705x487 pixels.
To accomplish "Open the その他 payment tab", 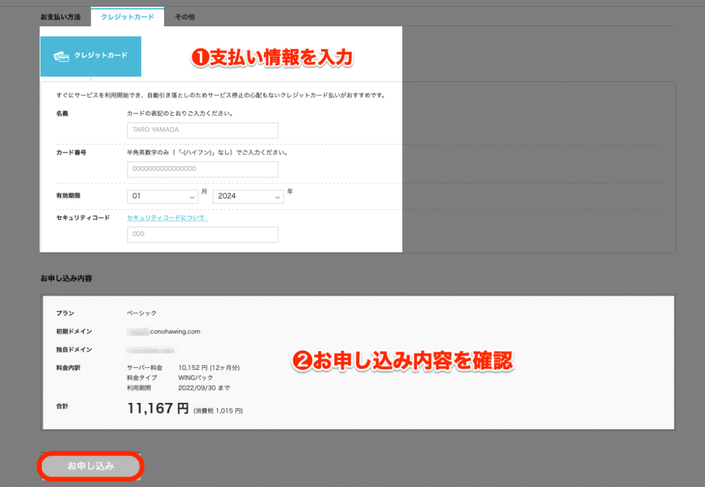I will click(185, 17).
